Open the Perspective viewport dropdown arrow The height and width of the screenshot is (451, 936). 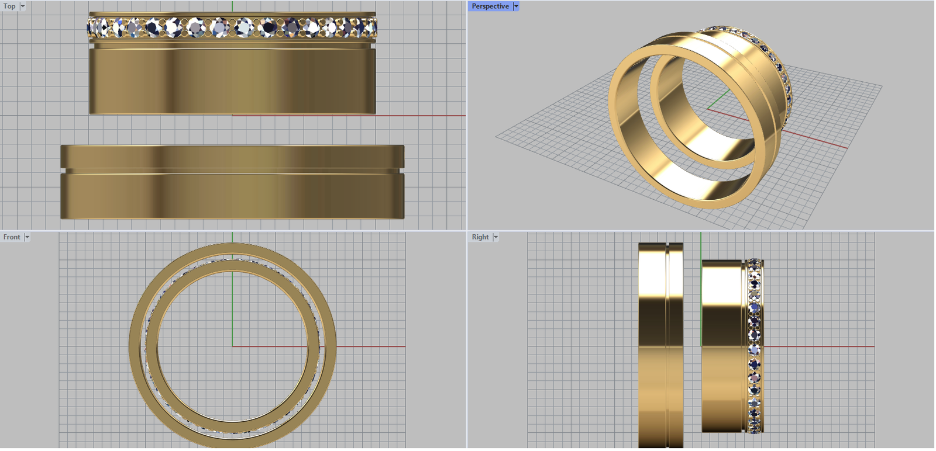click(x=516, y=6)
